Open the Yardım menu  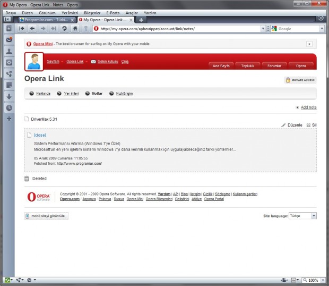[150, 13]
